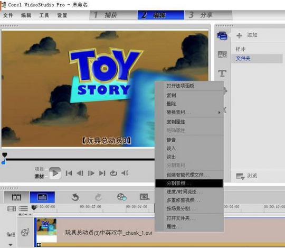Open the transitions AB library icon
285x248 pixels.
[x=222, y=54]
